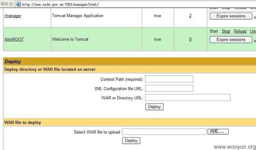The image size is (256, 150).
Task: Open the /tomROOT application link
Action: pyautogui.click(x=14, y=39)
